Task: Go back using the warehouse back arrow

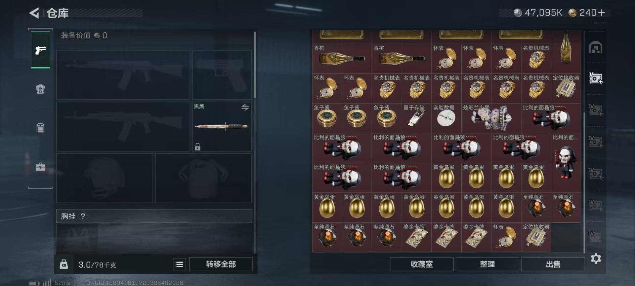Action: (34, 13)
